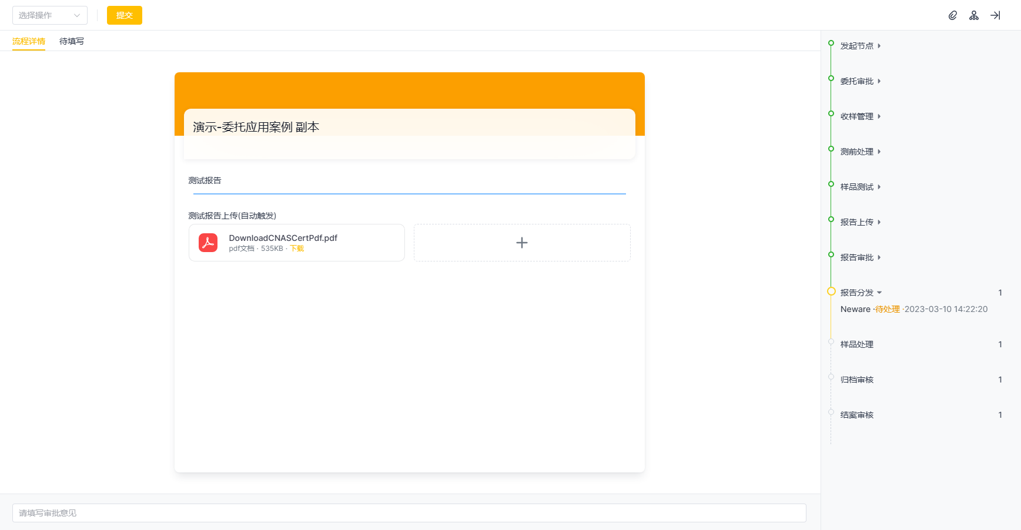Click the 2023-03-10 14:22:20 timestamp
1021x530 pixels.
[946, 309]
